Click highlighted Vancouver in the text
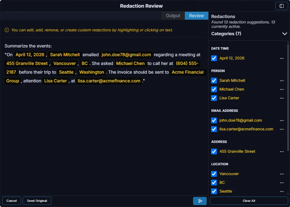Screen dimensions: 290x207 64,63
